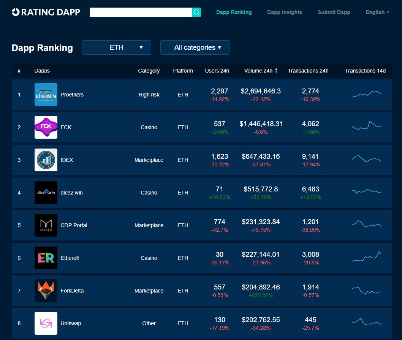
Task: Click the Proethers dapp name
Action: coord(72,95)
